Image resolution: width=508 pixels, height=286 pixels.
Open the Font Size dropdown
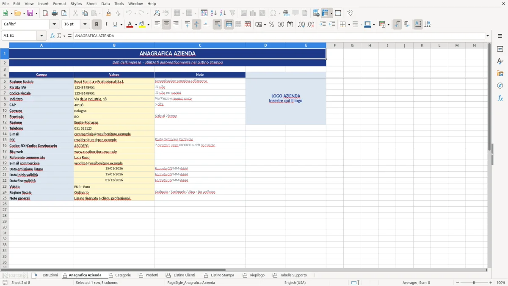tap(85, 25)
